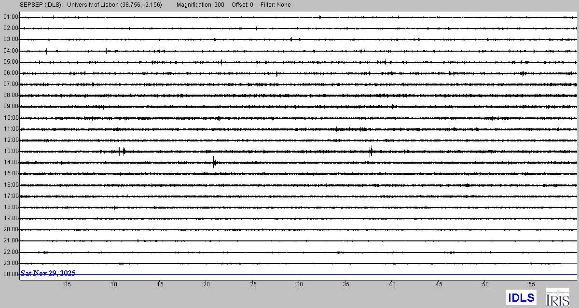Click the blue IDLS station badge
Viewport: 579px width, 308px height.
521,297
